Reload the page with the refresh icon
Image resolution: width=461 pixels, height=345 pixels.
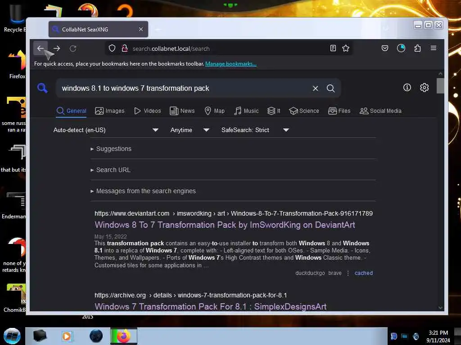pos(73,49)
